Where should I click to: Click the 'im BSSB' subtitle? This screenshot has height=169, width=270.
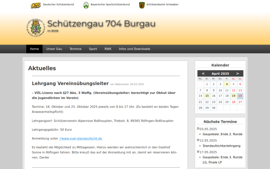pyautogui.click(x=53, y=31)
